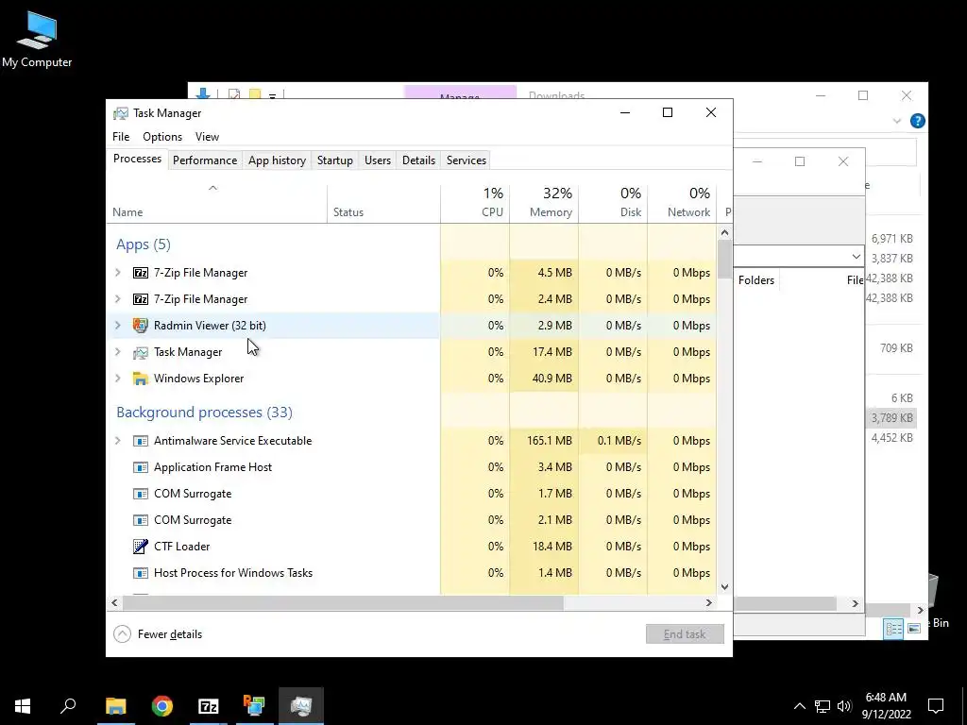Viewport: 967px width, 725px height.
Task: Sort processes by the Name column
Action: point(216,204)
